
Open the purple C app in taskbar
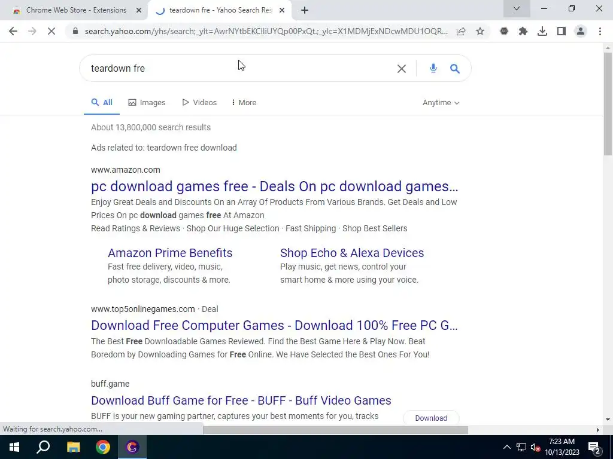(x=132, y=447)
